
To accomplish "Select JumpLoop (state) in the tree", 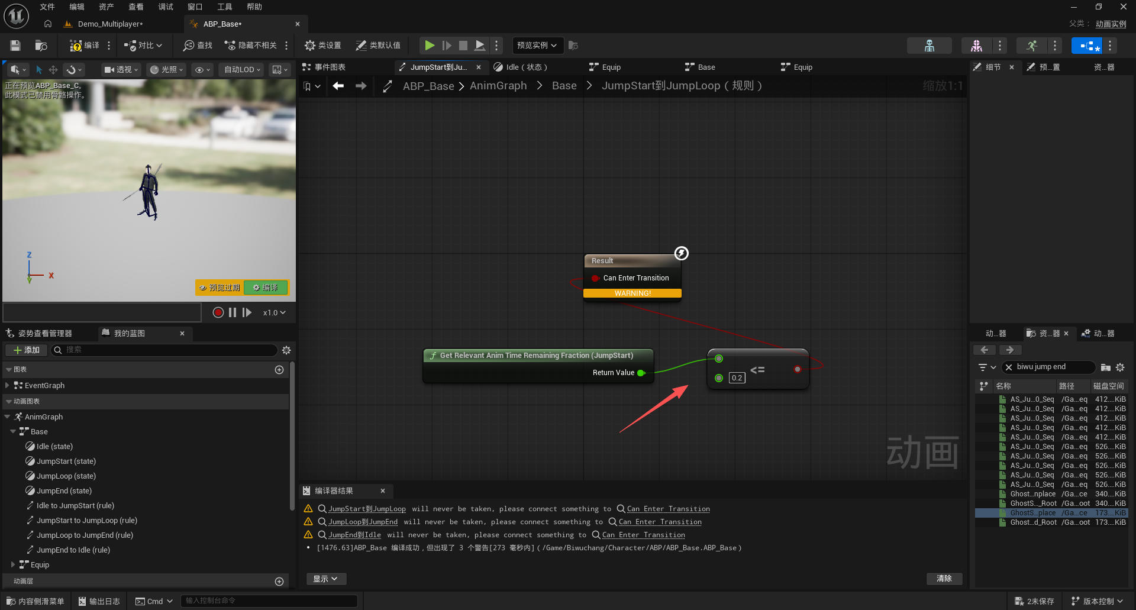I will (66, 476).
